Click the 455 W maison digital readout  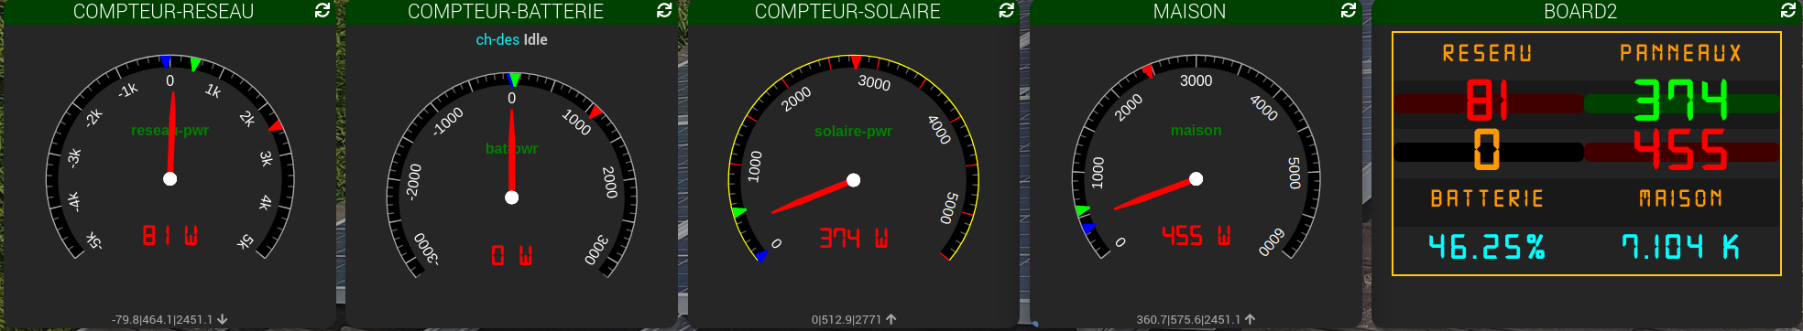point(1196,236)
